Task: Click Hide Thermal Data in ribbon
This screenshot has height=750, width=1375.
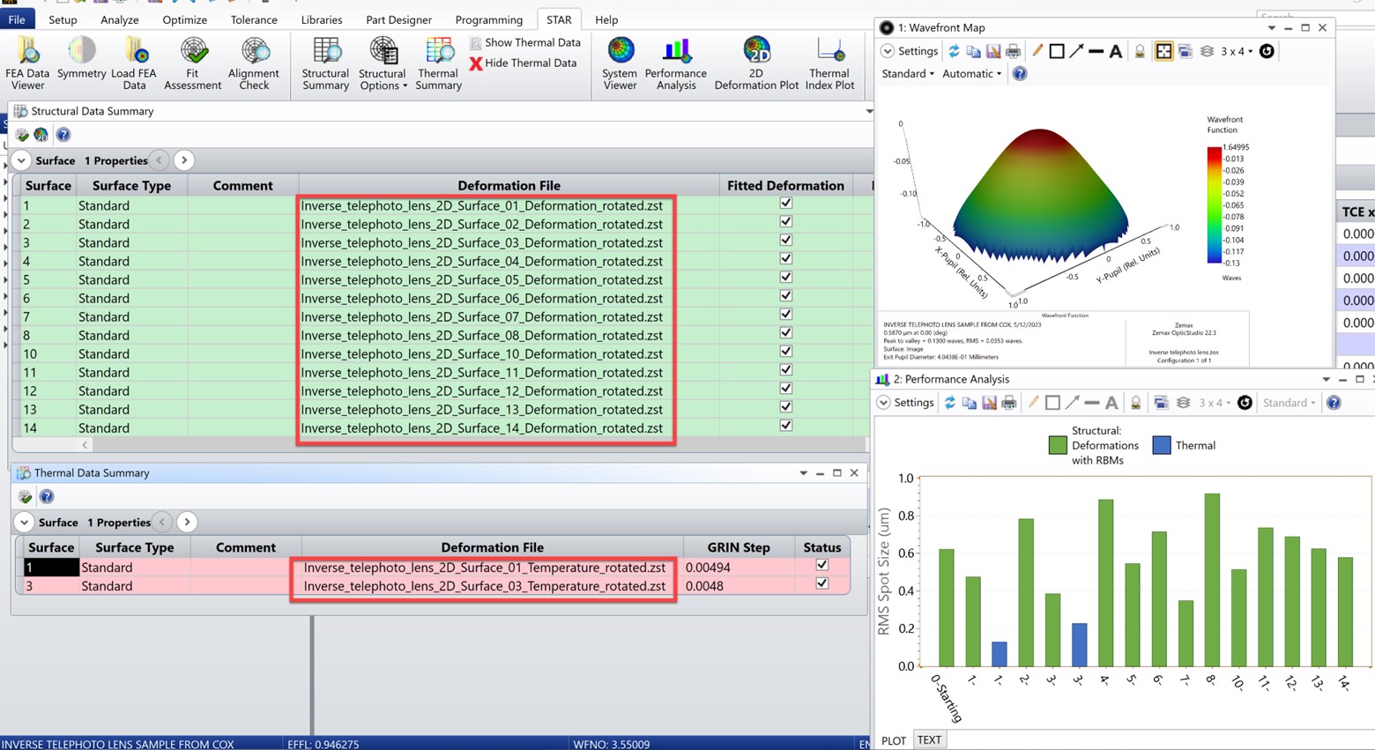Action: tap(524, 63)
